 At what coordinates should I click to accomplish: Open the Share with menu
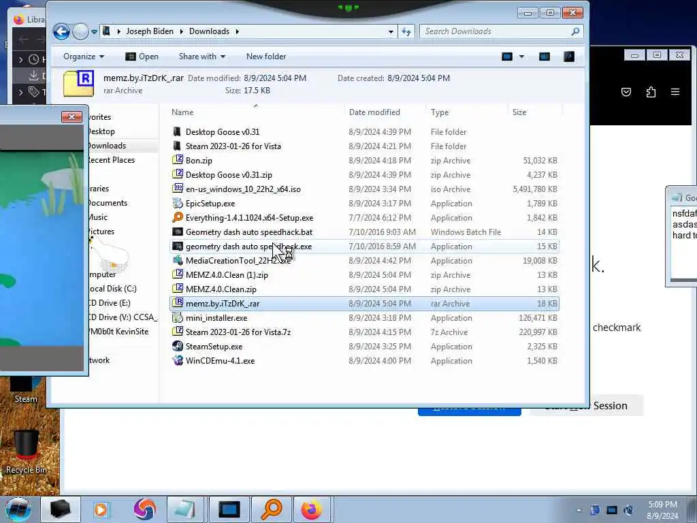[x=201, y=57]
